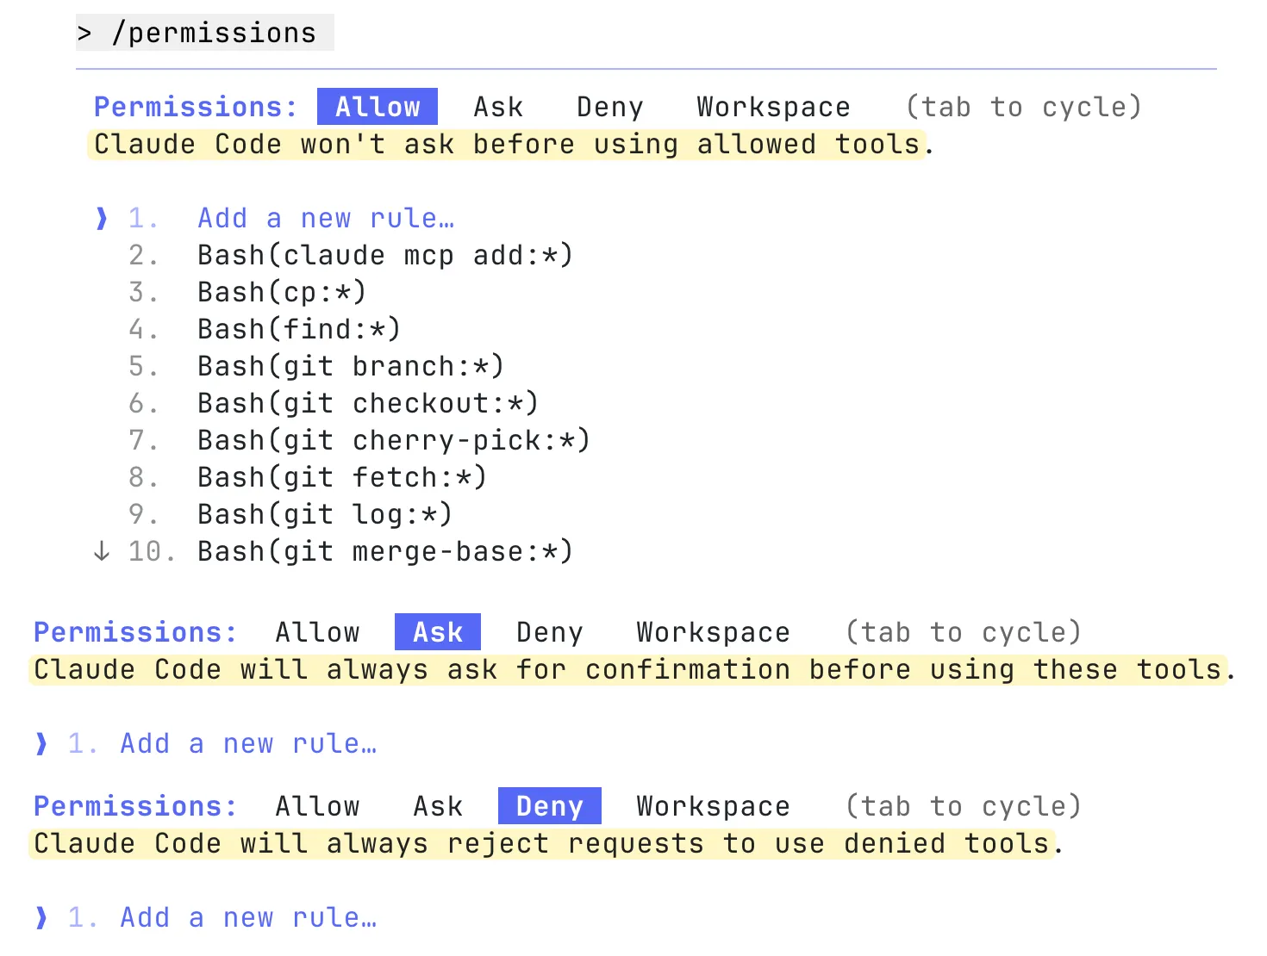Image resolution: width=1267 pixels, height=956 pixels.
Task: Select the Bash(claude mcp add:*) rule
Action: pos(384,255)
